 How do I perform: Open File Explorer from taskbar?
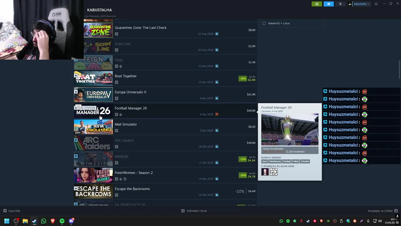pos(25,221)
